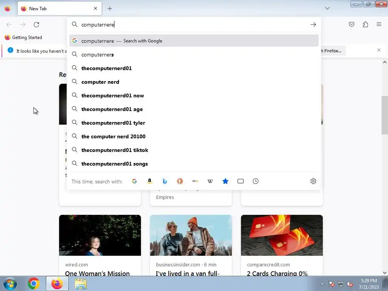Open Windows Start menu
Screen dimensions: 388x291
[10, 283]
